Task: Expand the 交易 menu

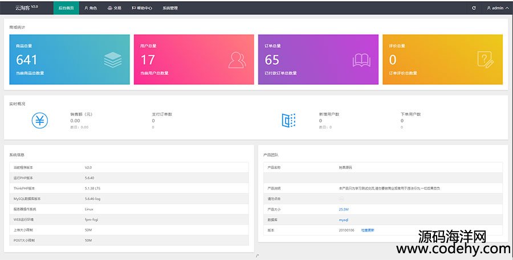Action: point(114,8)
